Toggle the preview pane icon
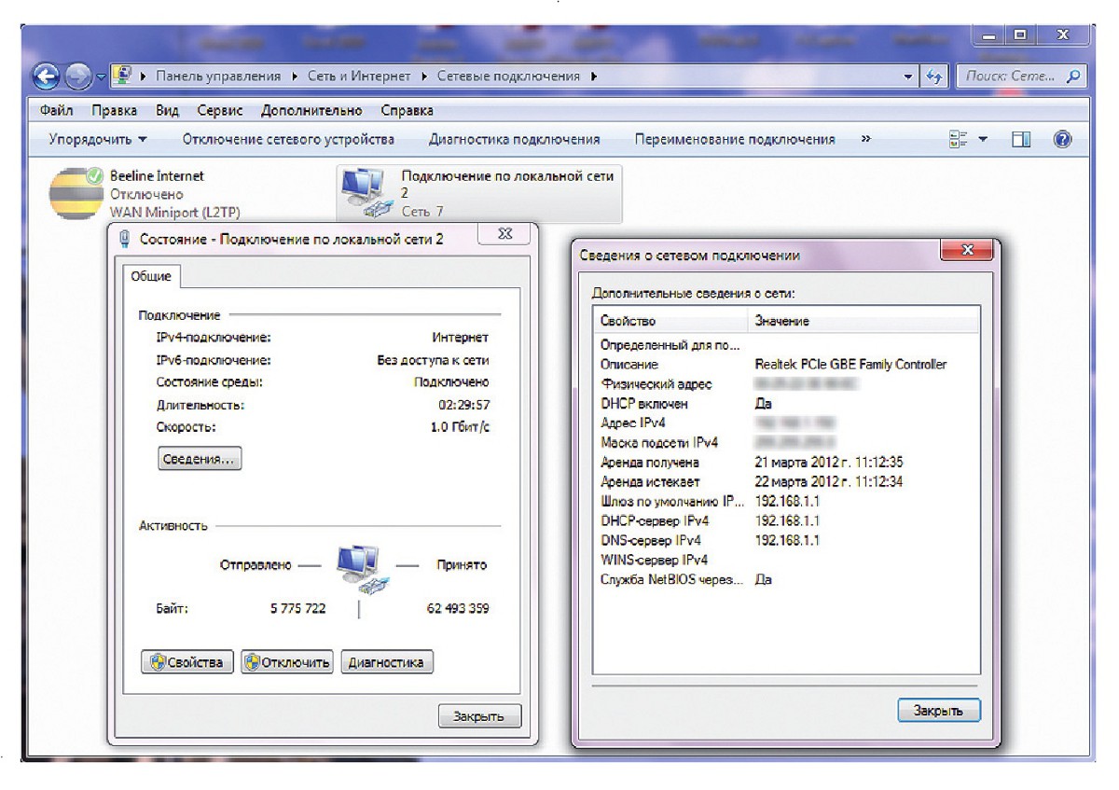This screenshot has height=790, width=1119. pos(1022,140)
